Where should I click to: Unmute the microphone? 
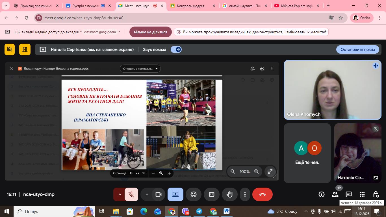point(131,194)
